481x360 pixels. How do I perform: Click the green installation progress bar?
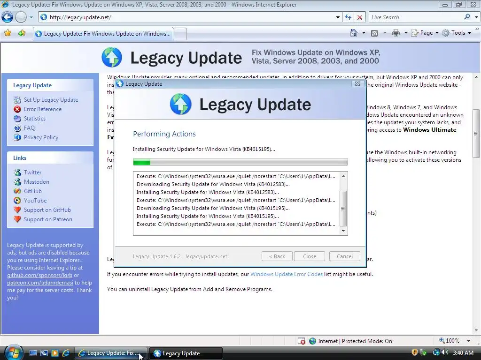click(240, 162)
